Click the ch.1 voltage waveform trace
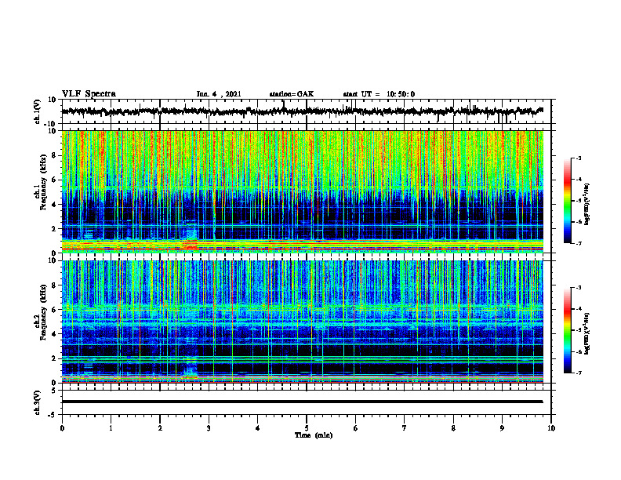This screenshot has height=480, width=621. (x=302, y=111)
